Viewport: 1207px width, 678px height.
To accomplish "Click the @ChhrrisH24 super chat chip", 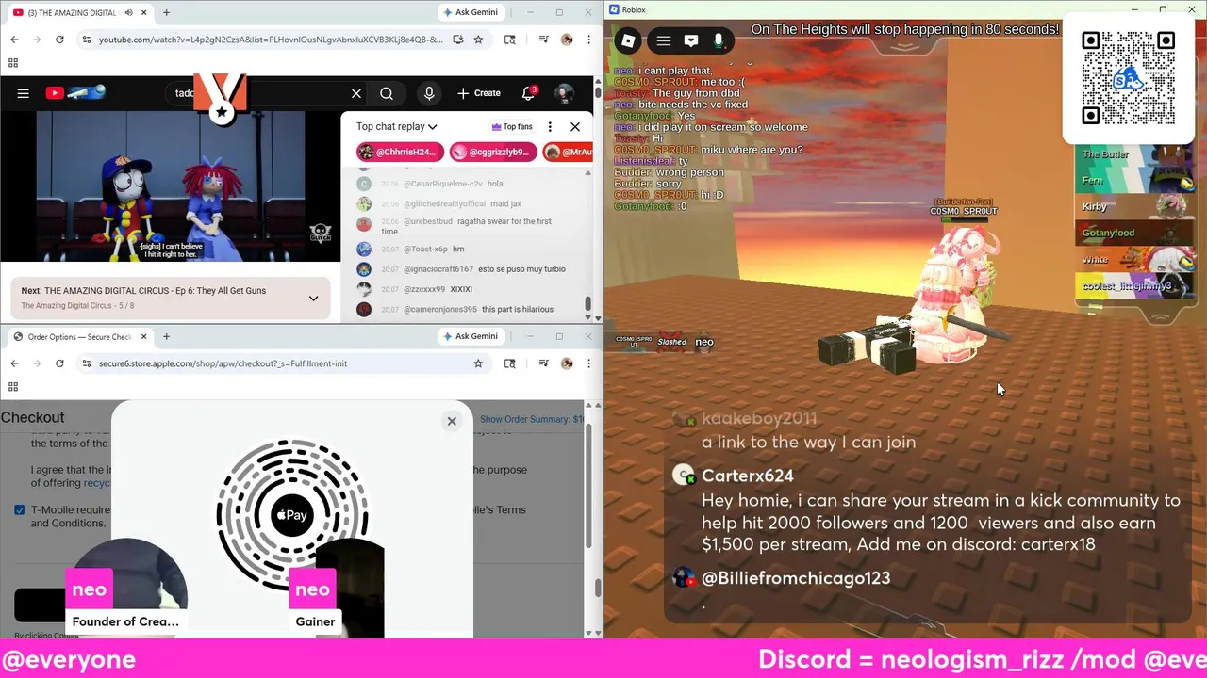I will tap(399, 152).
